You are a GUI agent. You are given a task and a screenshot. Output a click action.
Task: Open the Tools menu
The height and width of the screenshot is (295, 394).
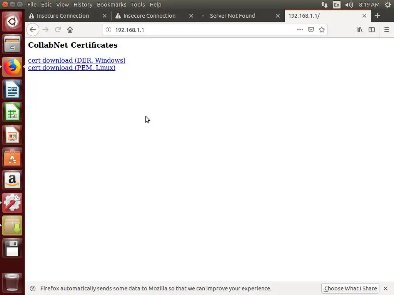(x=138, y=5)
